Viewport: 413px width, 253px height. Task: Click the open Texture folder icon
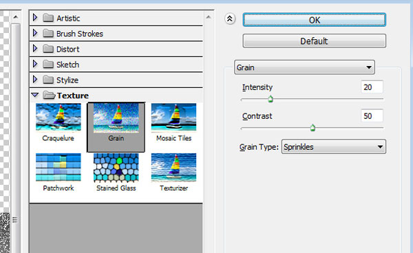[49, 95]
